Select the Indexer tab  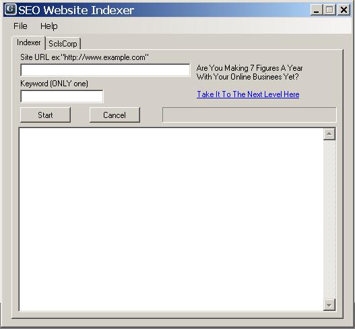(x=29, y=42)
